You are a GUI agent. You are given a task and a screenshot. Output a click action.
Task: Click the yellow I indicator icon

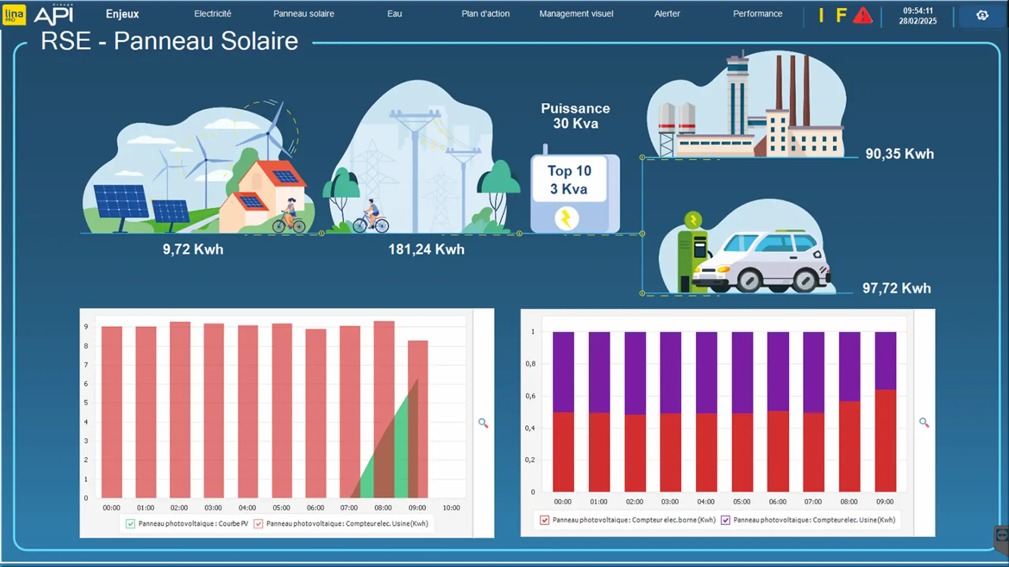pyautogui.click(x=821, y=15)
